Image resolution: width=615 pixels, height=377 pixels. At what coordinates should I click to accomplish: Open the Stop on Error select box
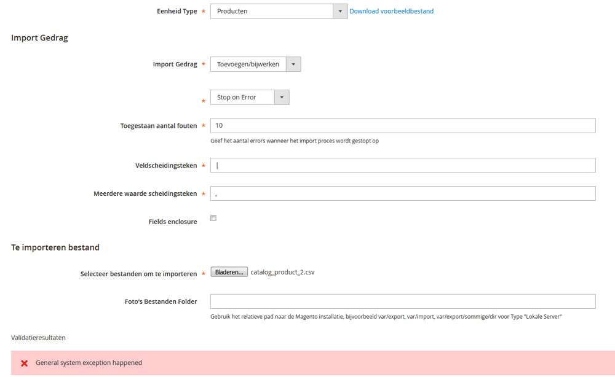point(241,97)
